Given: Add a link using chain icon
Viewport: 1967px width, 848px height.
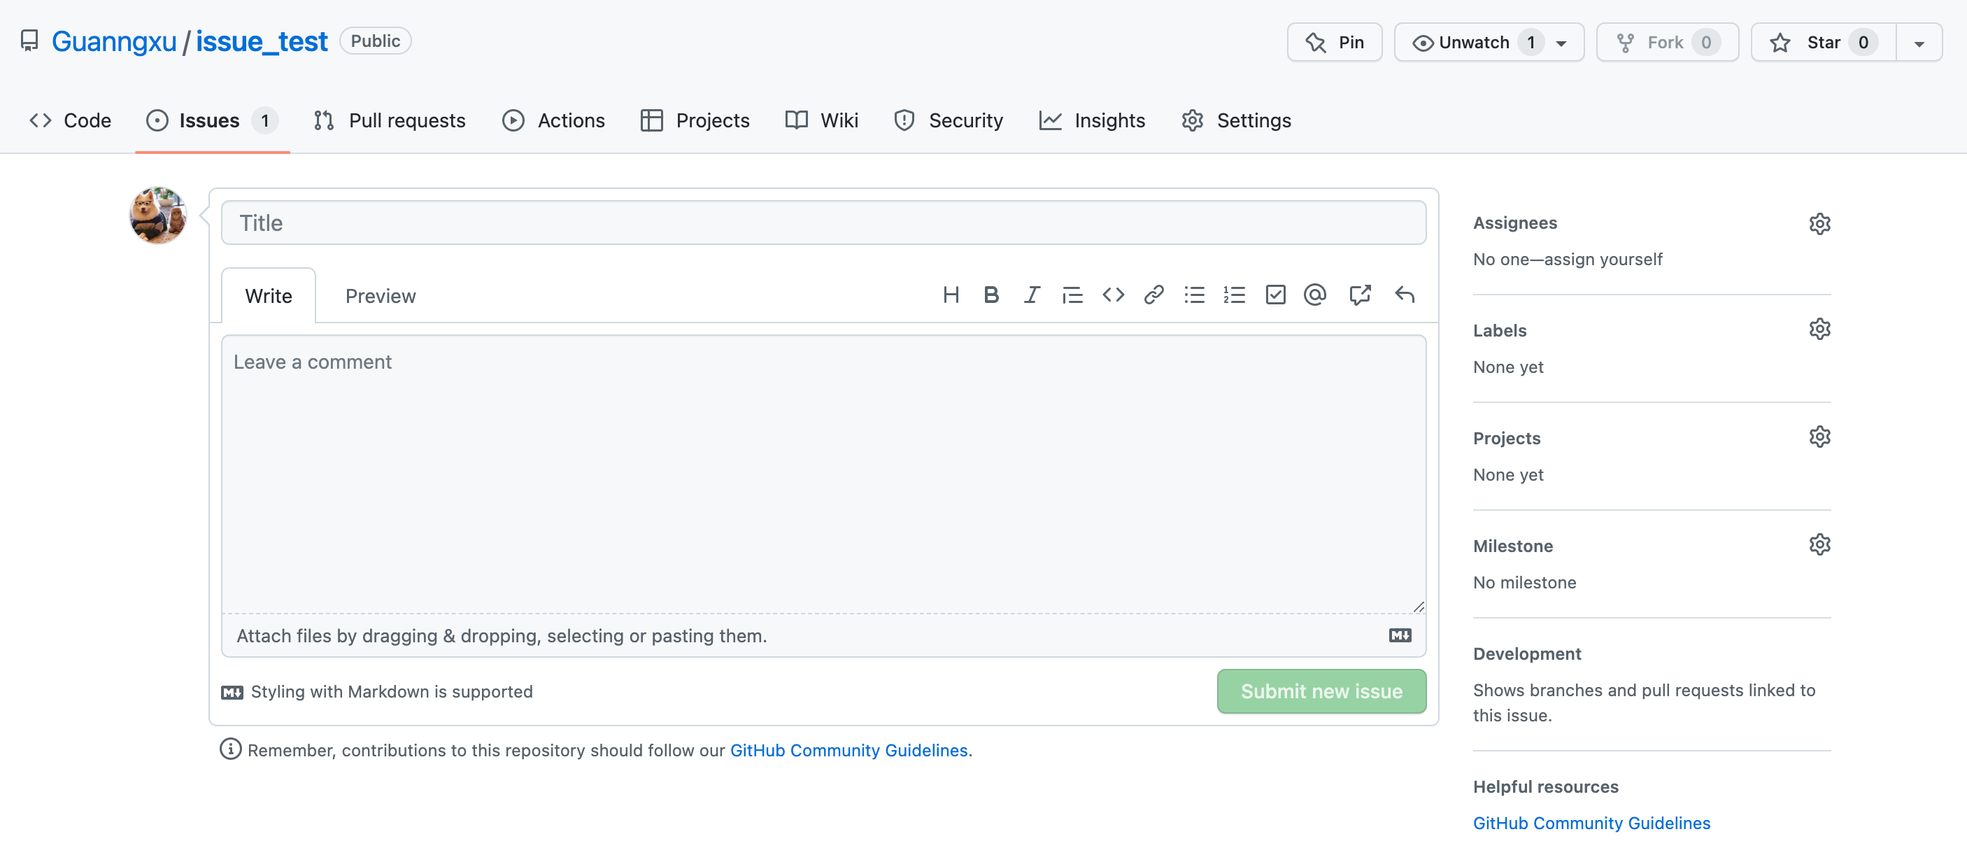Looking at the screenshot, I should click(1153, 295).
